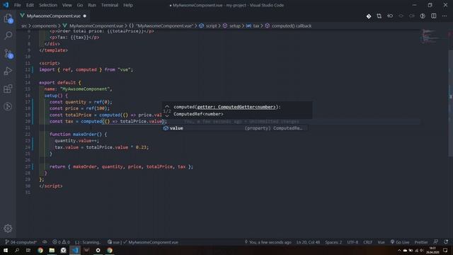
Task: Open the Edit menu
Action: pos(30,5)
